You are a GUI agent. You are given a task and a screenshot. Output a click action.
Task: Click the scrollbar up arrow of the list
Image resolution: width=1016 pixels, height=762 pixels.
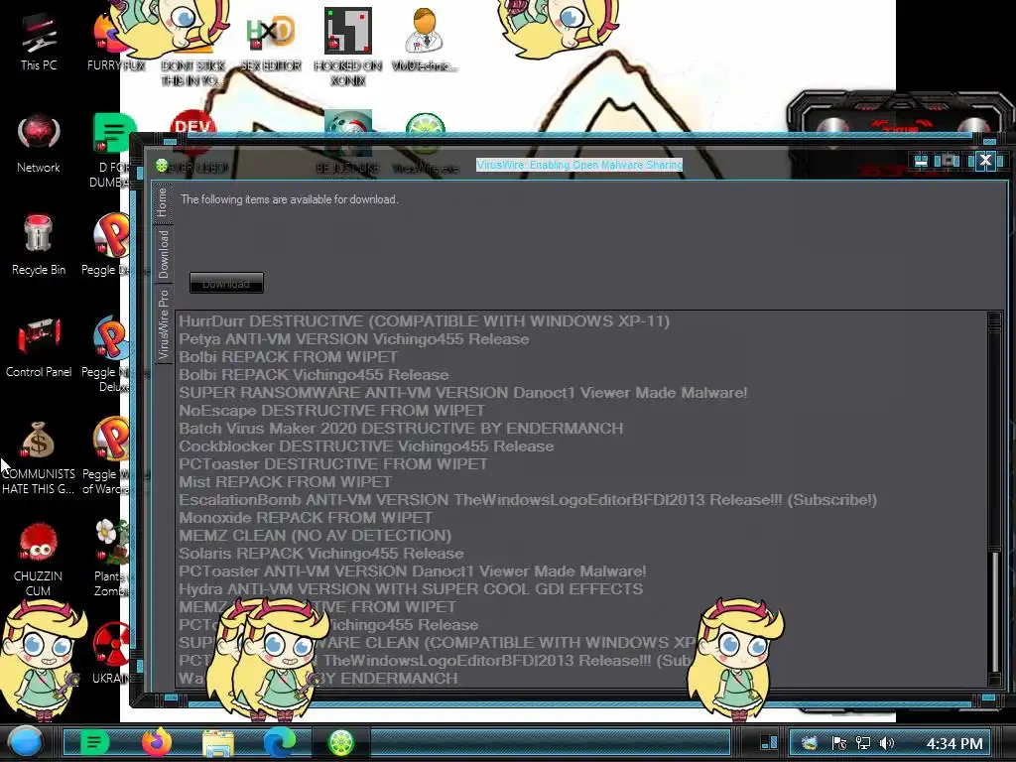tap(995, 317)
